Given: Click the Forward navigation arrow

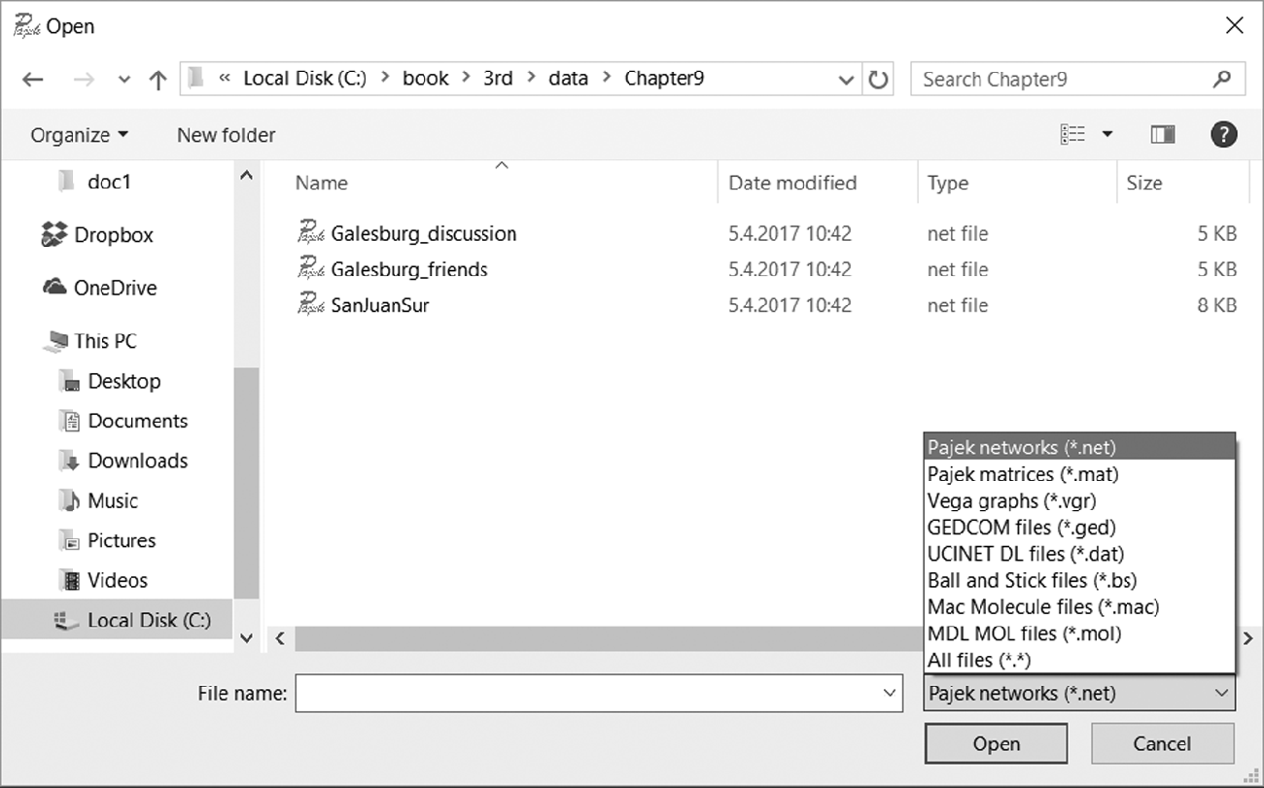Looking at the screenshot, I should (x=85, y=80).
